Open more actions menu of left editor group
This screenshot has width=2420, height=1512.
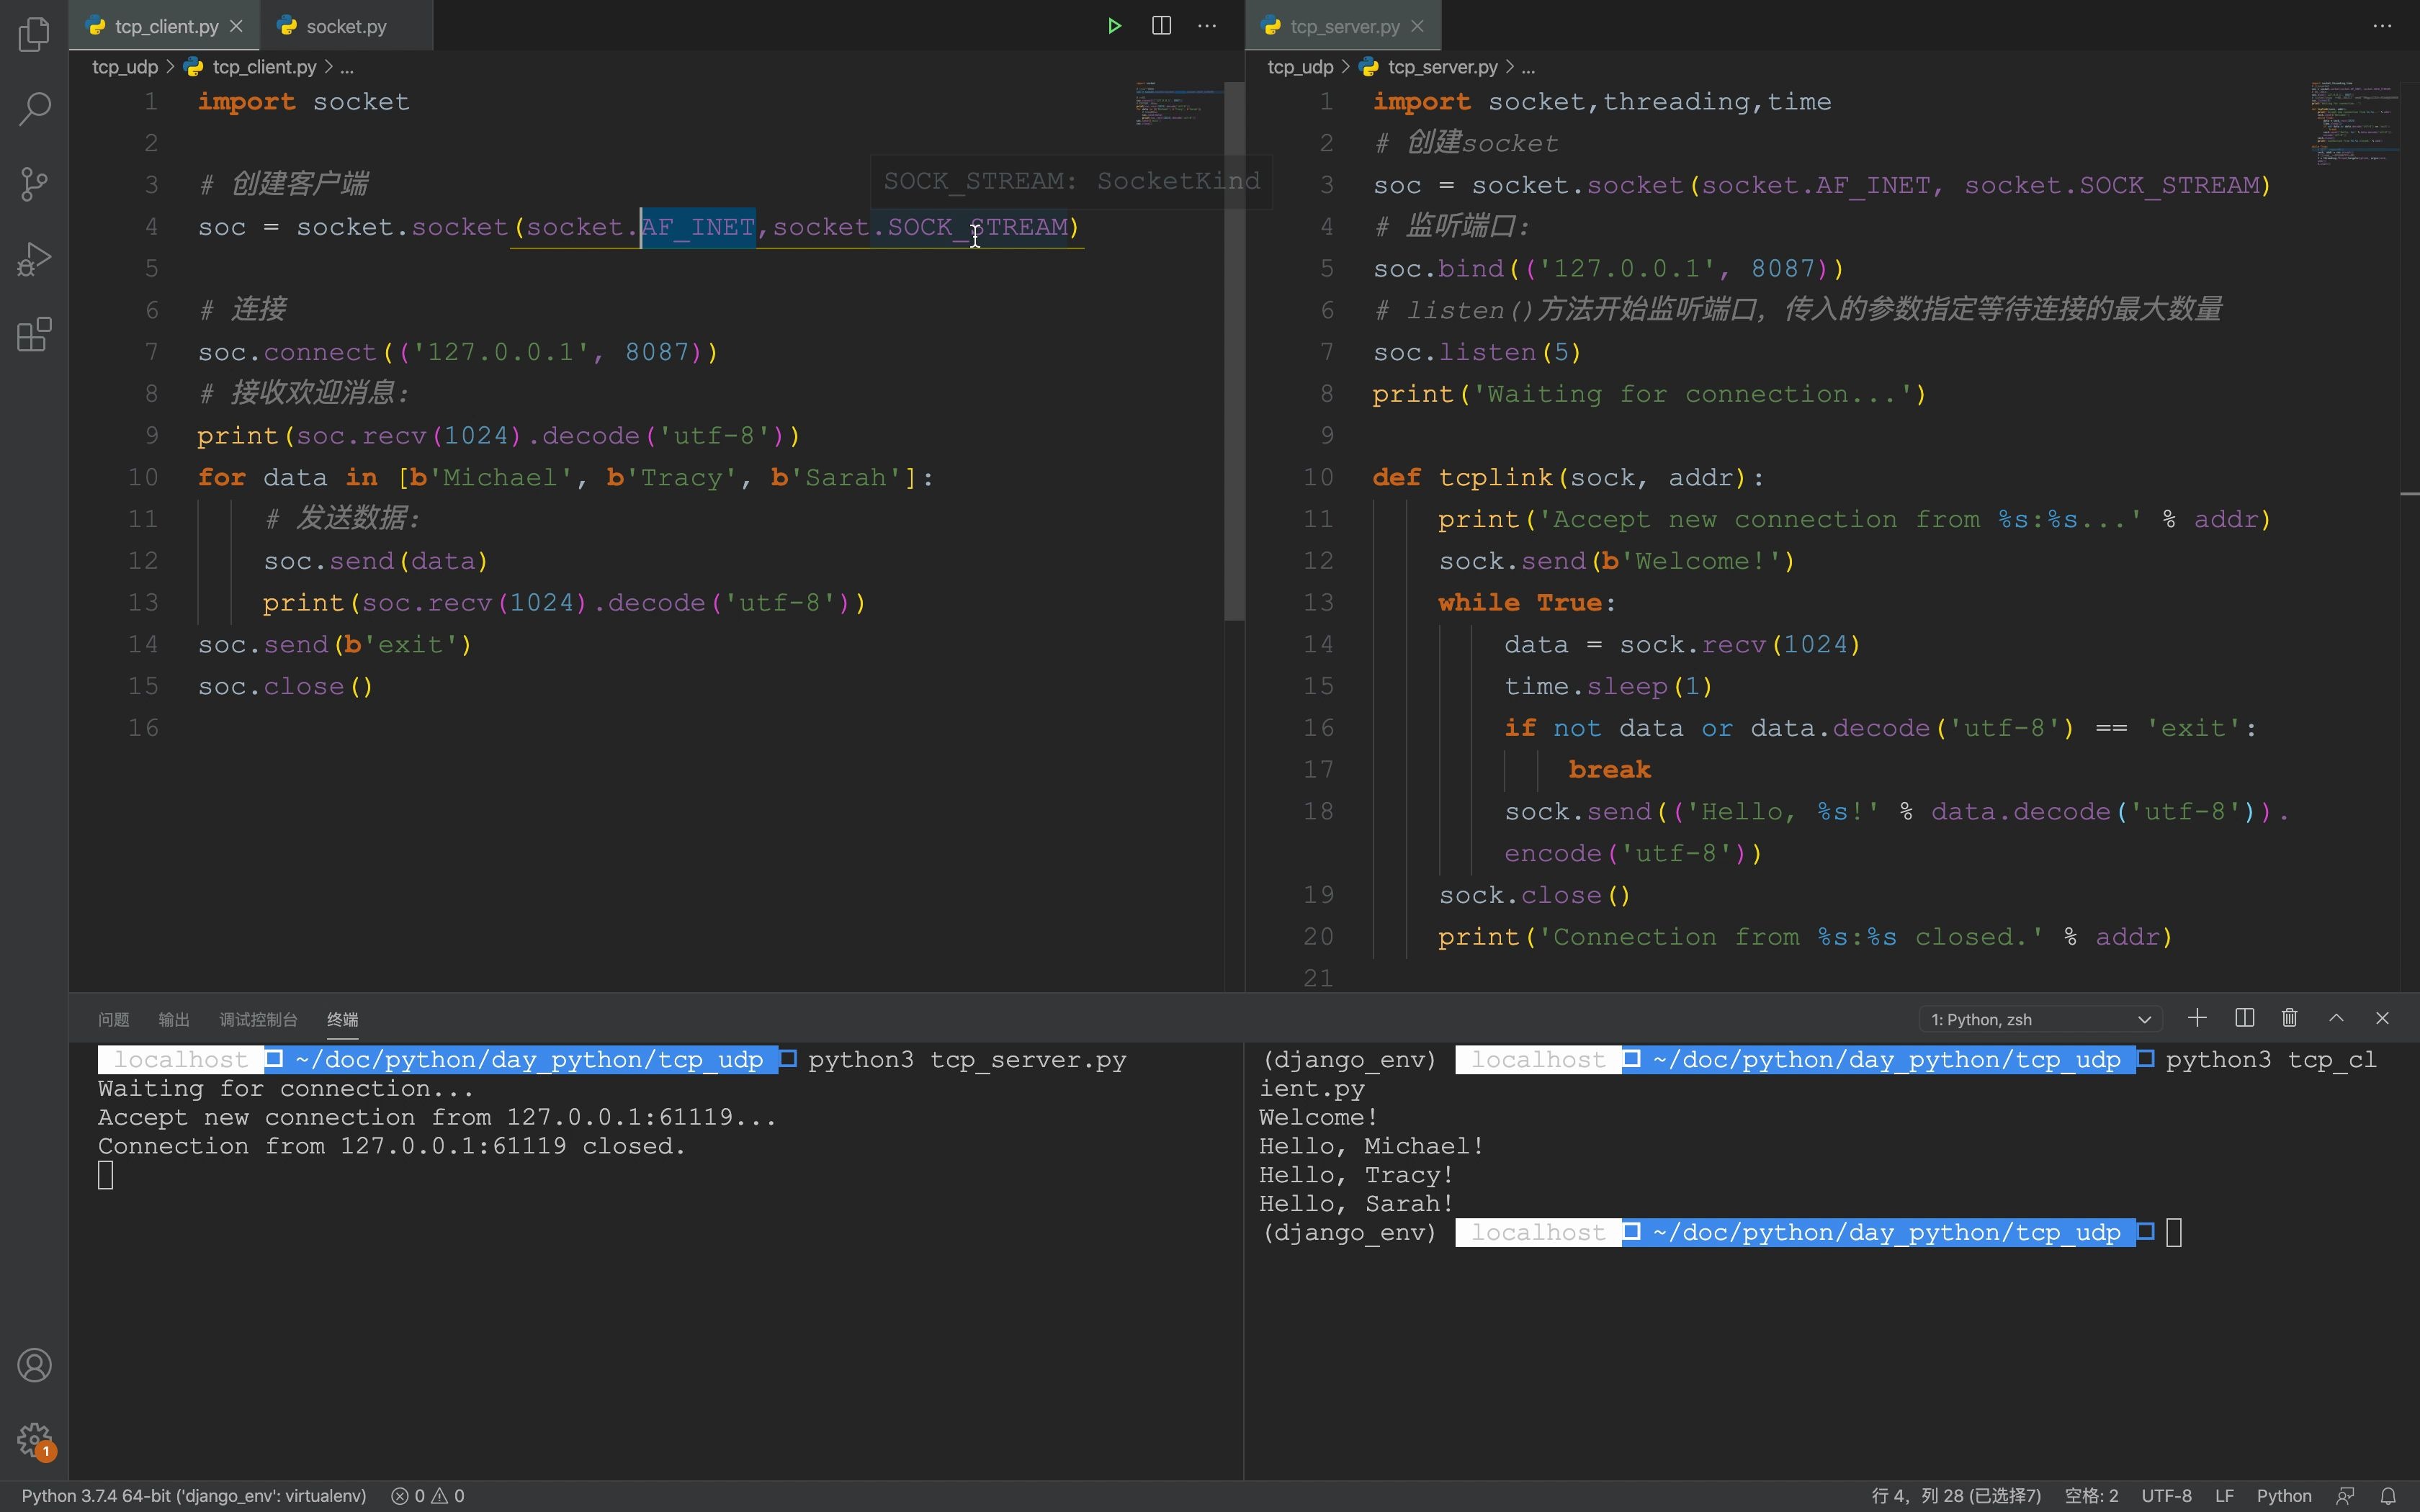point(1207,26)
